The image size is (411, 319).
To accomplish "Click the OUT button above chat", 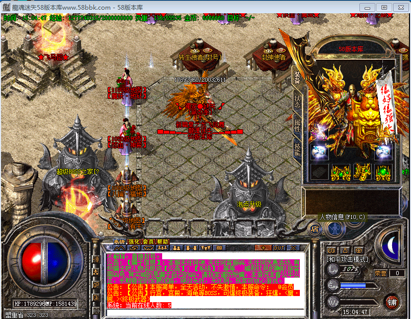I will point(279,248).
